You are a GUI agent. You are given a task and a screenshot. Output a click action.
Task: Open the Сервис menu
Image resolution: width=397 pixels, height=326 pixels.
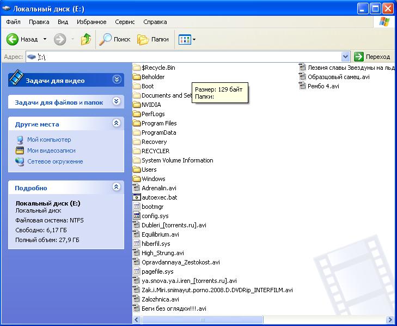[x=125, y=22]
